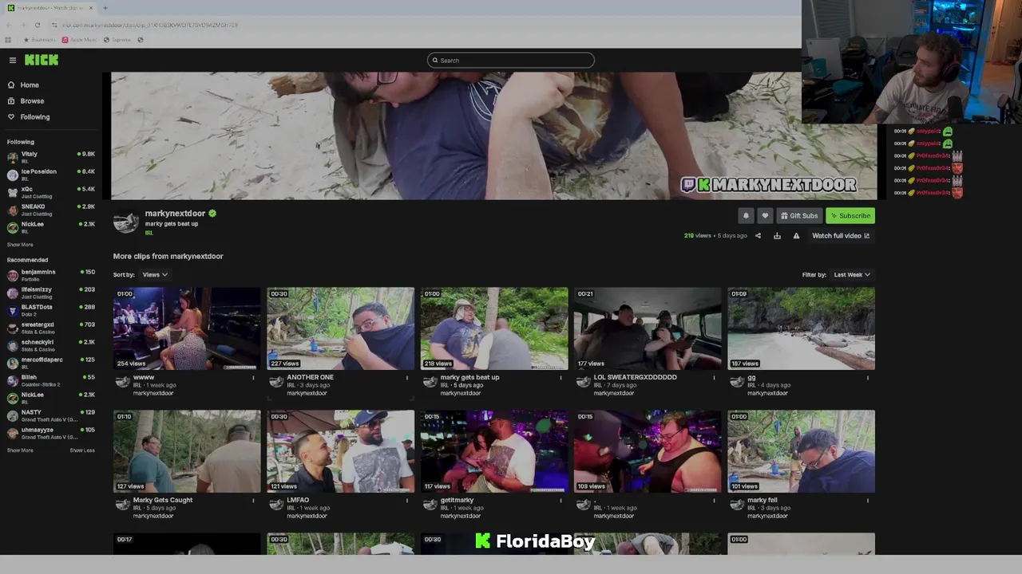Click Marky Gets Caught clip title
The height and width of the screenshot is (574, 1022).
click(x=163, y=500)
